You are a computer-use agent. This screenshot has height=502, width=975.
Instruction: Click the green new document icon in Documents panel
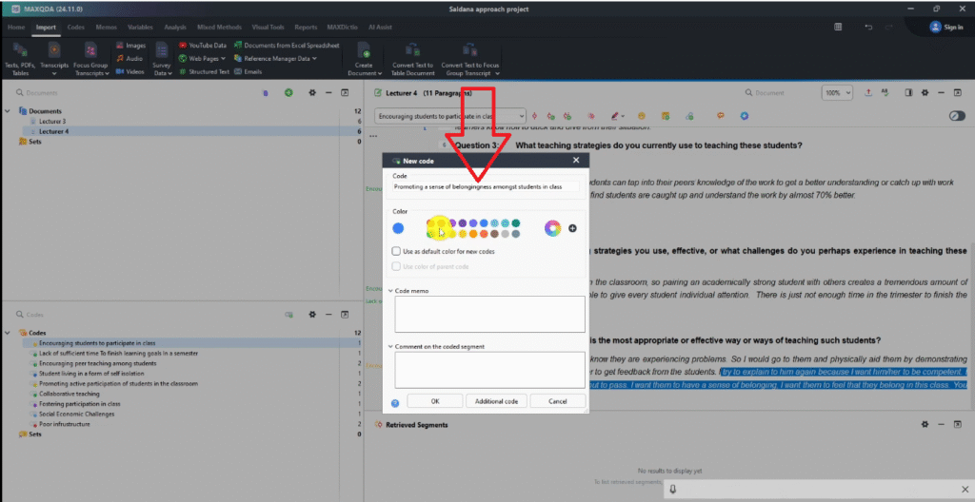click(288, 93)
